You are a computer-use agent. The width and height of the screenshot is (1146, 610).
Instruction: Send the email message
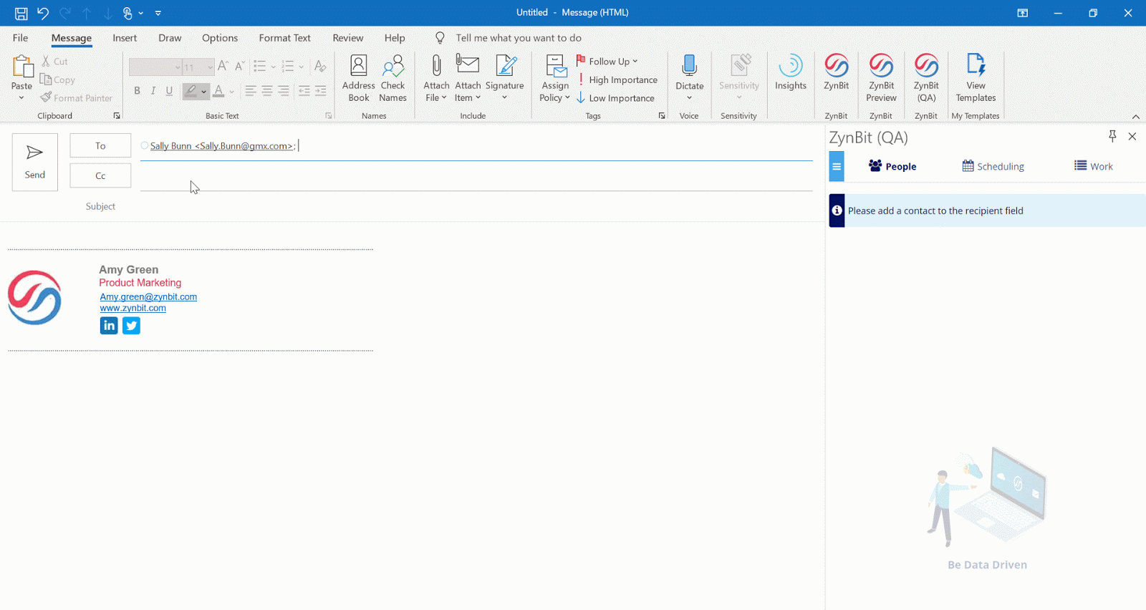(x=34, y=162)
